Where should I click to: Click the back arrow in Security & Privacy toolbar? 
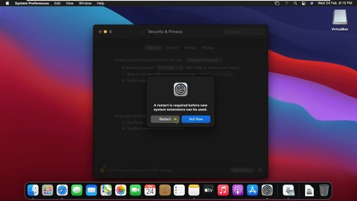(x=122, y=32)
